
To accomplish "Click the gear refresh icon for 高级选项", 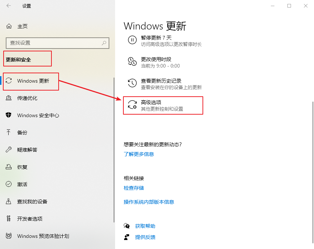I will 132,105.
